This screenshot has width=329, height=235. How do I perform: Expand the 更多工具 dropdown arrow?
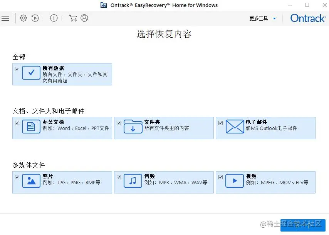pos(274,18)
